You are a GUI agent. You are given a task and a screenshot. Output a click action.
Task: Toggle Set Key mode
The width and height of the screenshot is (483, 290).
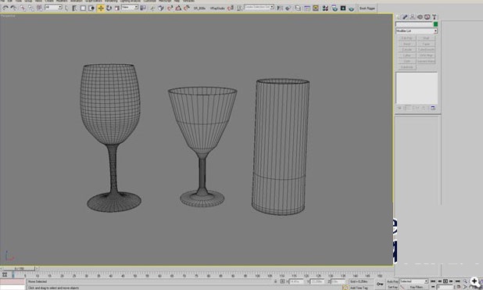pyautogui.click(x=393, y=287)
